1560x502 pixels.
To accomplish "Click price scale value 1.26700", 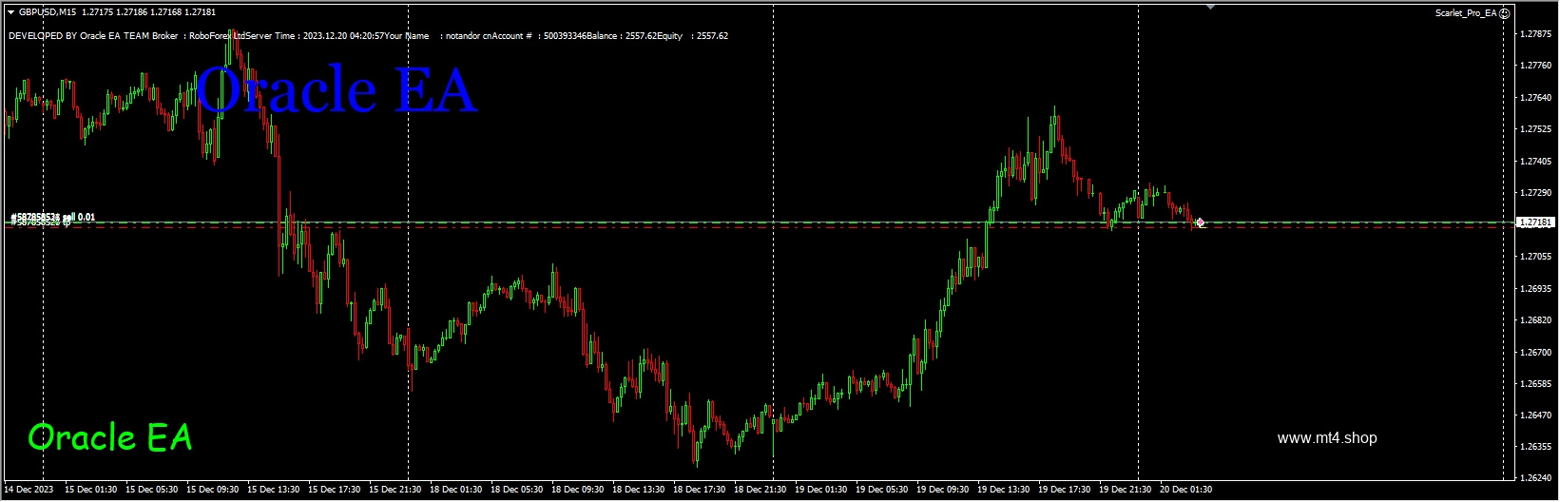I will [x=1536, y=353].
